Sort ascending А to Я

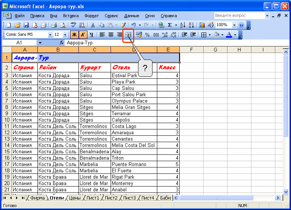tap(183, 25)
